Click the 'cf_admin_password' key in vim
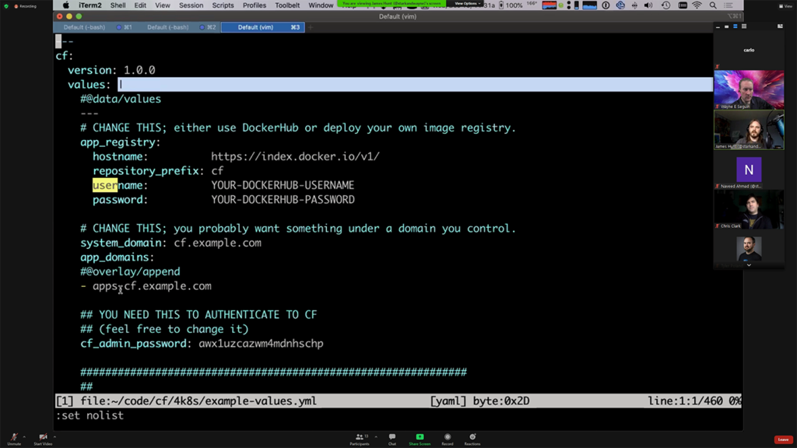This screenshot has width=797, height=448. tap(133, 344)
